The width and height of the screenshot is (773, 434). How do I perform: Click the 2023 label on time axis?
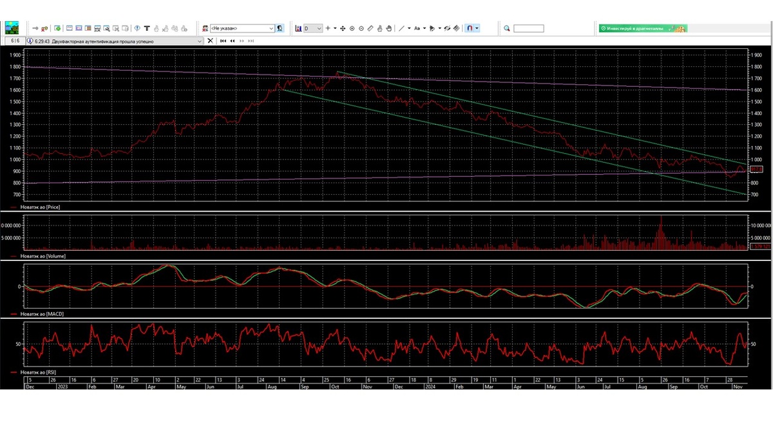pos(62,386)
